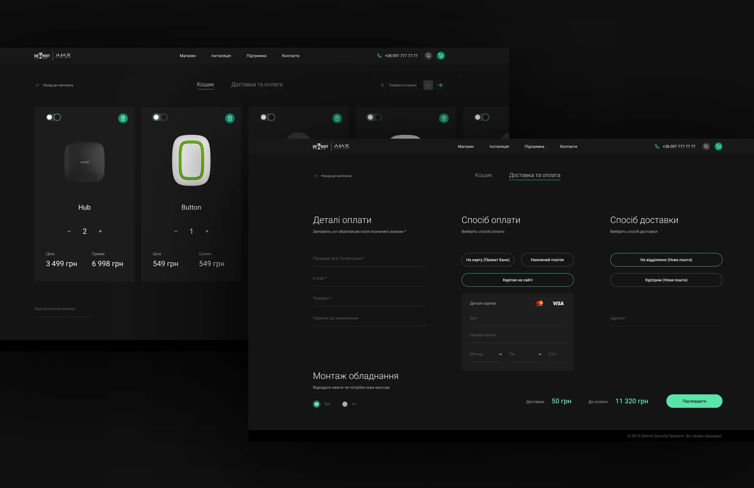
Task: Select 'Ні' radio for equipment installation
Action: 345,404
